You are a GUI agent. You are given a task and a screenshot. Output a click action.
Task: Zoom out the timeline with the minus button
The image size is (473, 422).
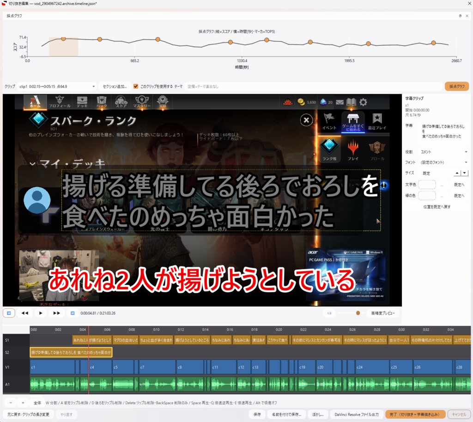(x=11, y=403)
